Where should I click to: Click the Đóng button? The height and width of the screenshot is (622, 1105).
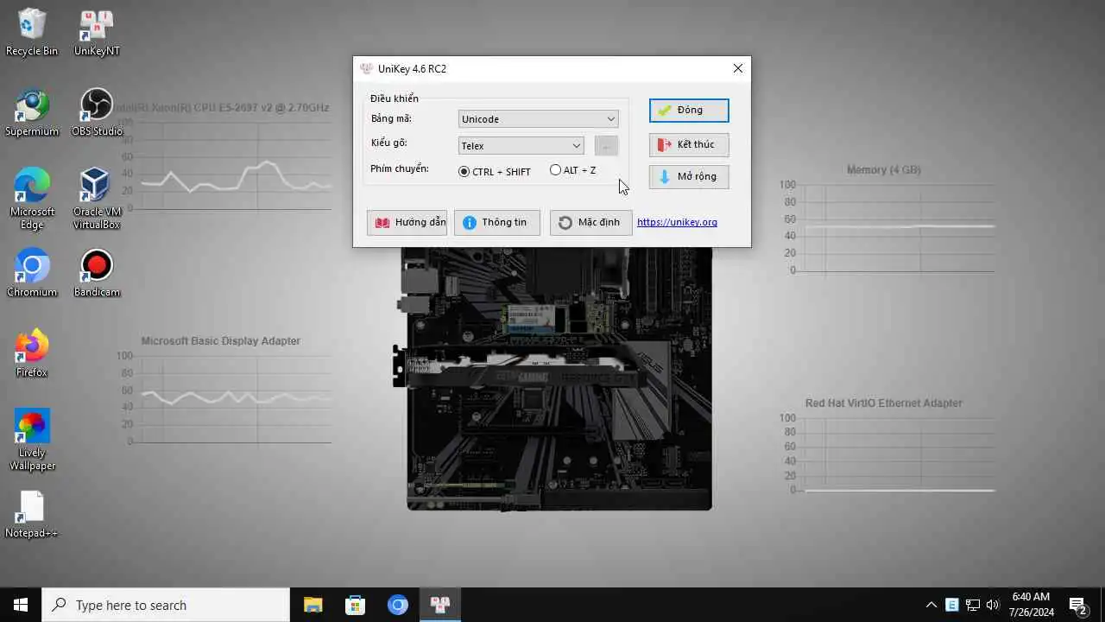tap(689, 111)
